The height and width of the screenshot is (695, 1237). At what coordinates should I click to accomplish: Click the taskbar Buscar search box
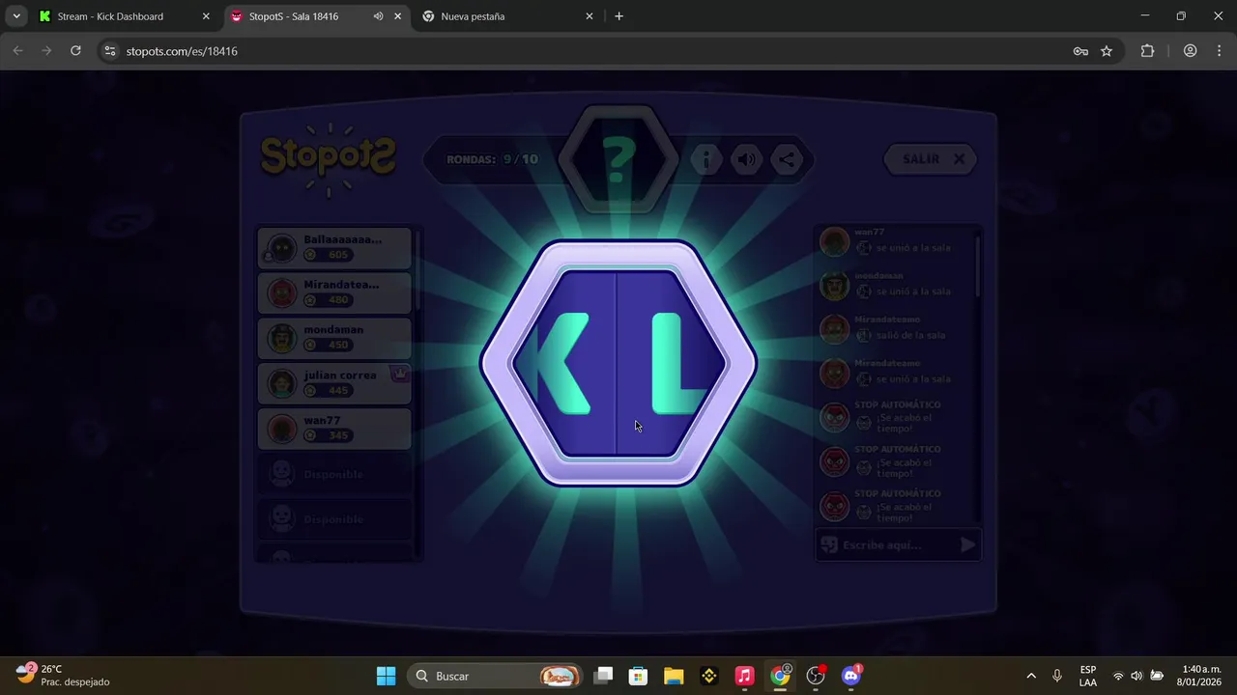497,676
